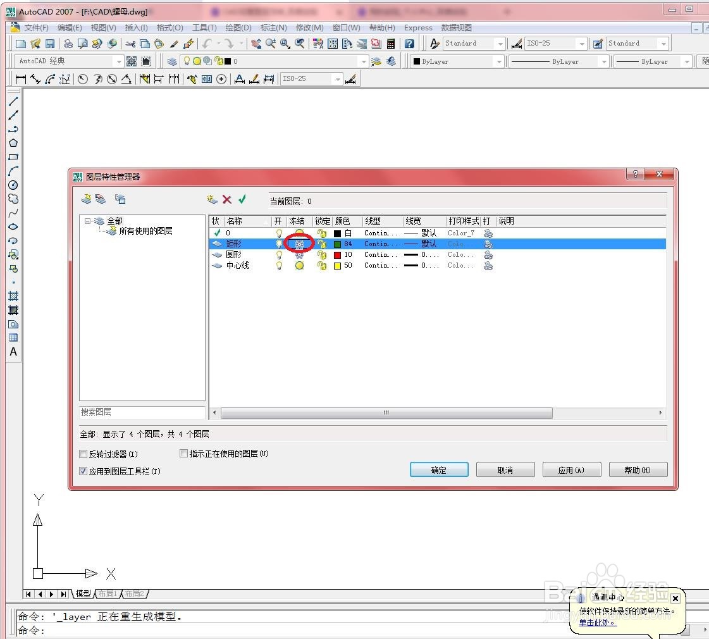Select the Rectangle tool in draw toolbar
The height and width of the screenshot is (639, 709).
pos(13,157)
